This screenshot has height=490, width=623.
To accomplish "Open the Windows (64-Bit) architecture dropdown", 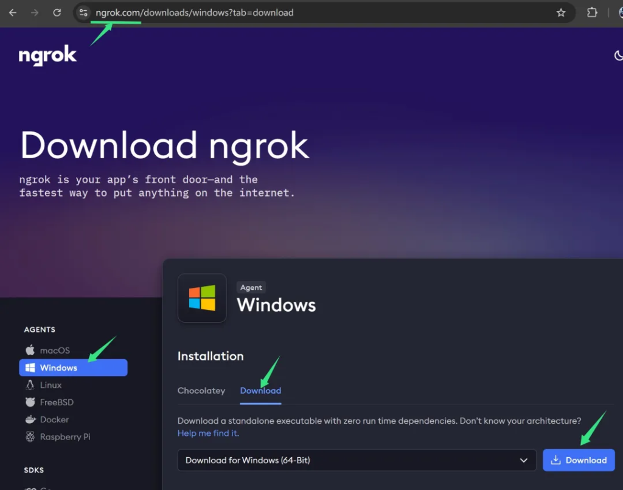I will click(357, 460).
